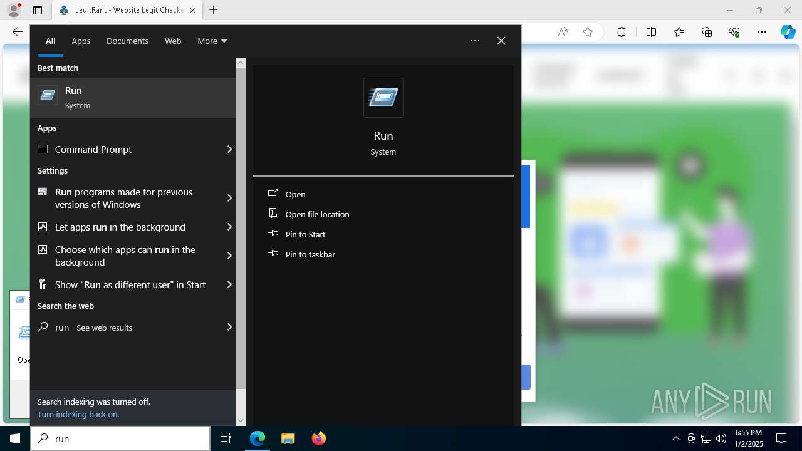The image size is (802, 451).
Task: Click the web search magnifier icon for run
Action: pyautogui.click(x=43, y=327)
